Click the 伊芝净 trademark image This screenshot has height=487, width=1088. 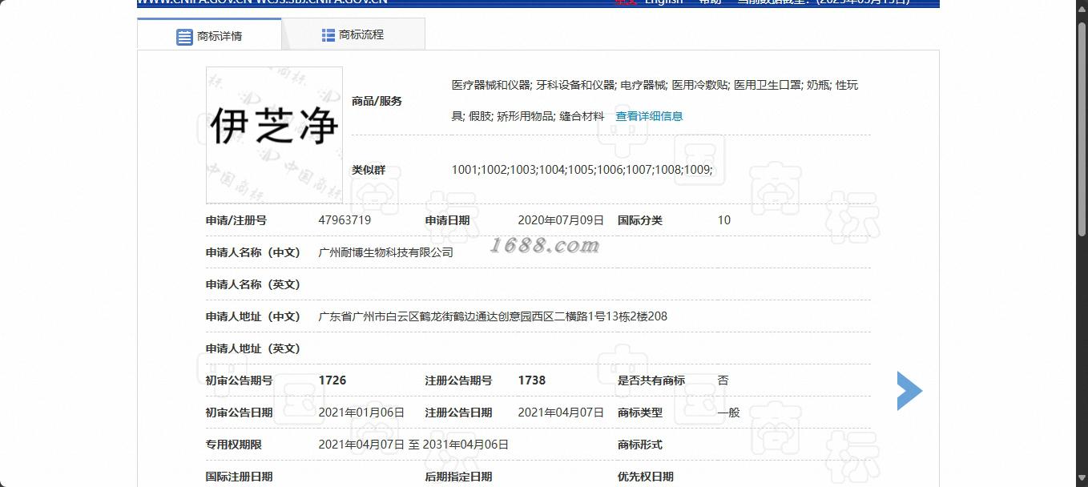[274, 135]
